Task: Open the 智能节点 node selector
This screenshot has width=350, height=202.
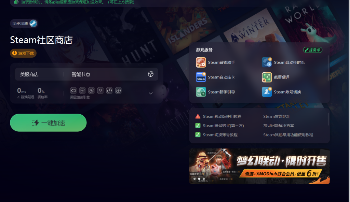Action: [81, 74]
